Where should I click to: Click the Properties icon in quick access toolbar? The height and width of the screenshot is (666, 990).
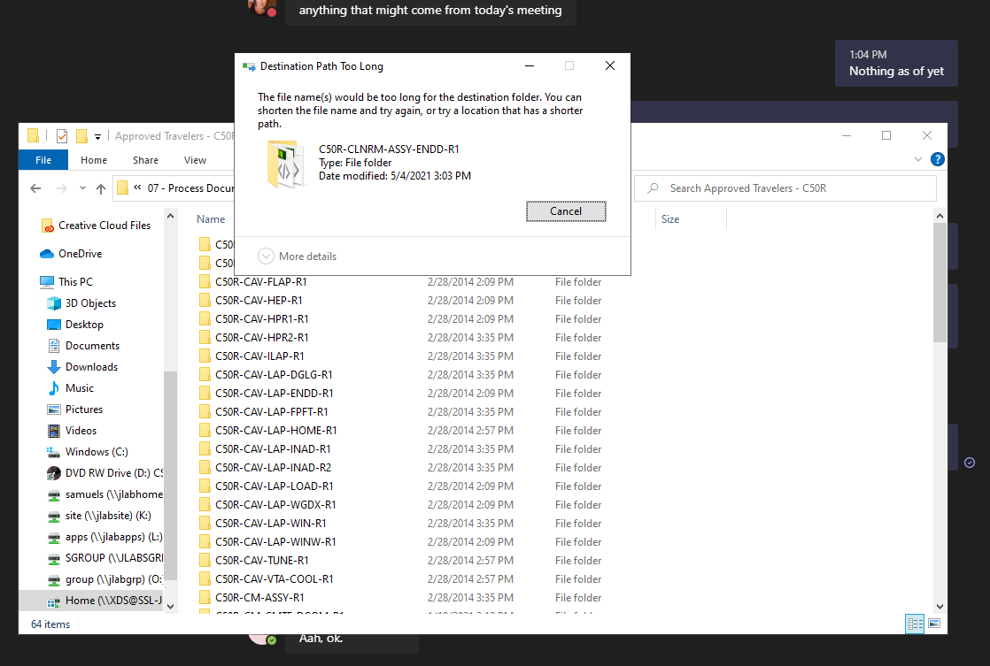(x=62, y=136)
